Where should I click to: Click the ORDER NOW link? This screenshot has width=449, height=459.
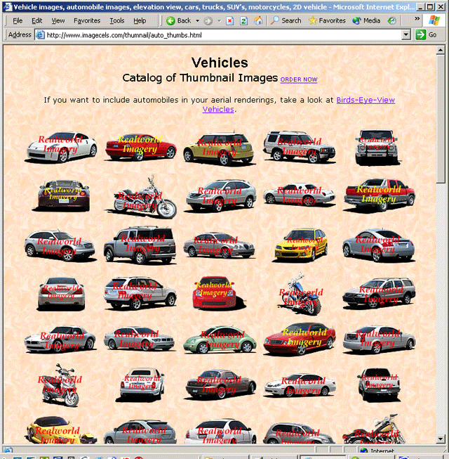coord(299,79)
